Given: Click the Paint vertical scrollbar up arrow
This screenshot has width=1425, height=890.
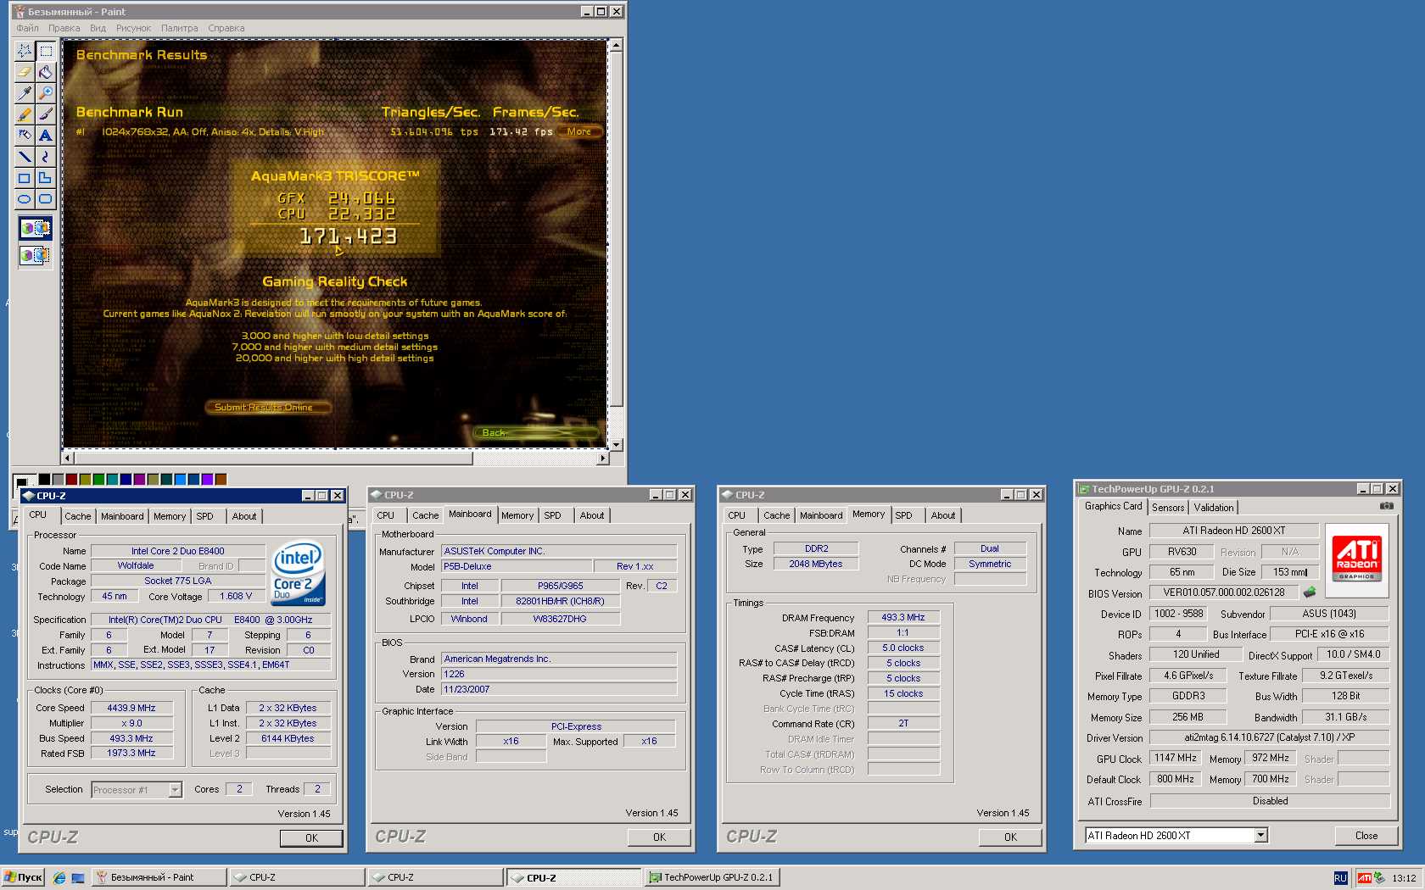Looking at the screenshot, I should click(617, 45).
